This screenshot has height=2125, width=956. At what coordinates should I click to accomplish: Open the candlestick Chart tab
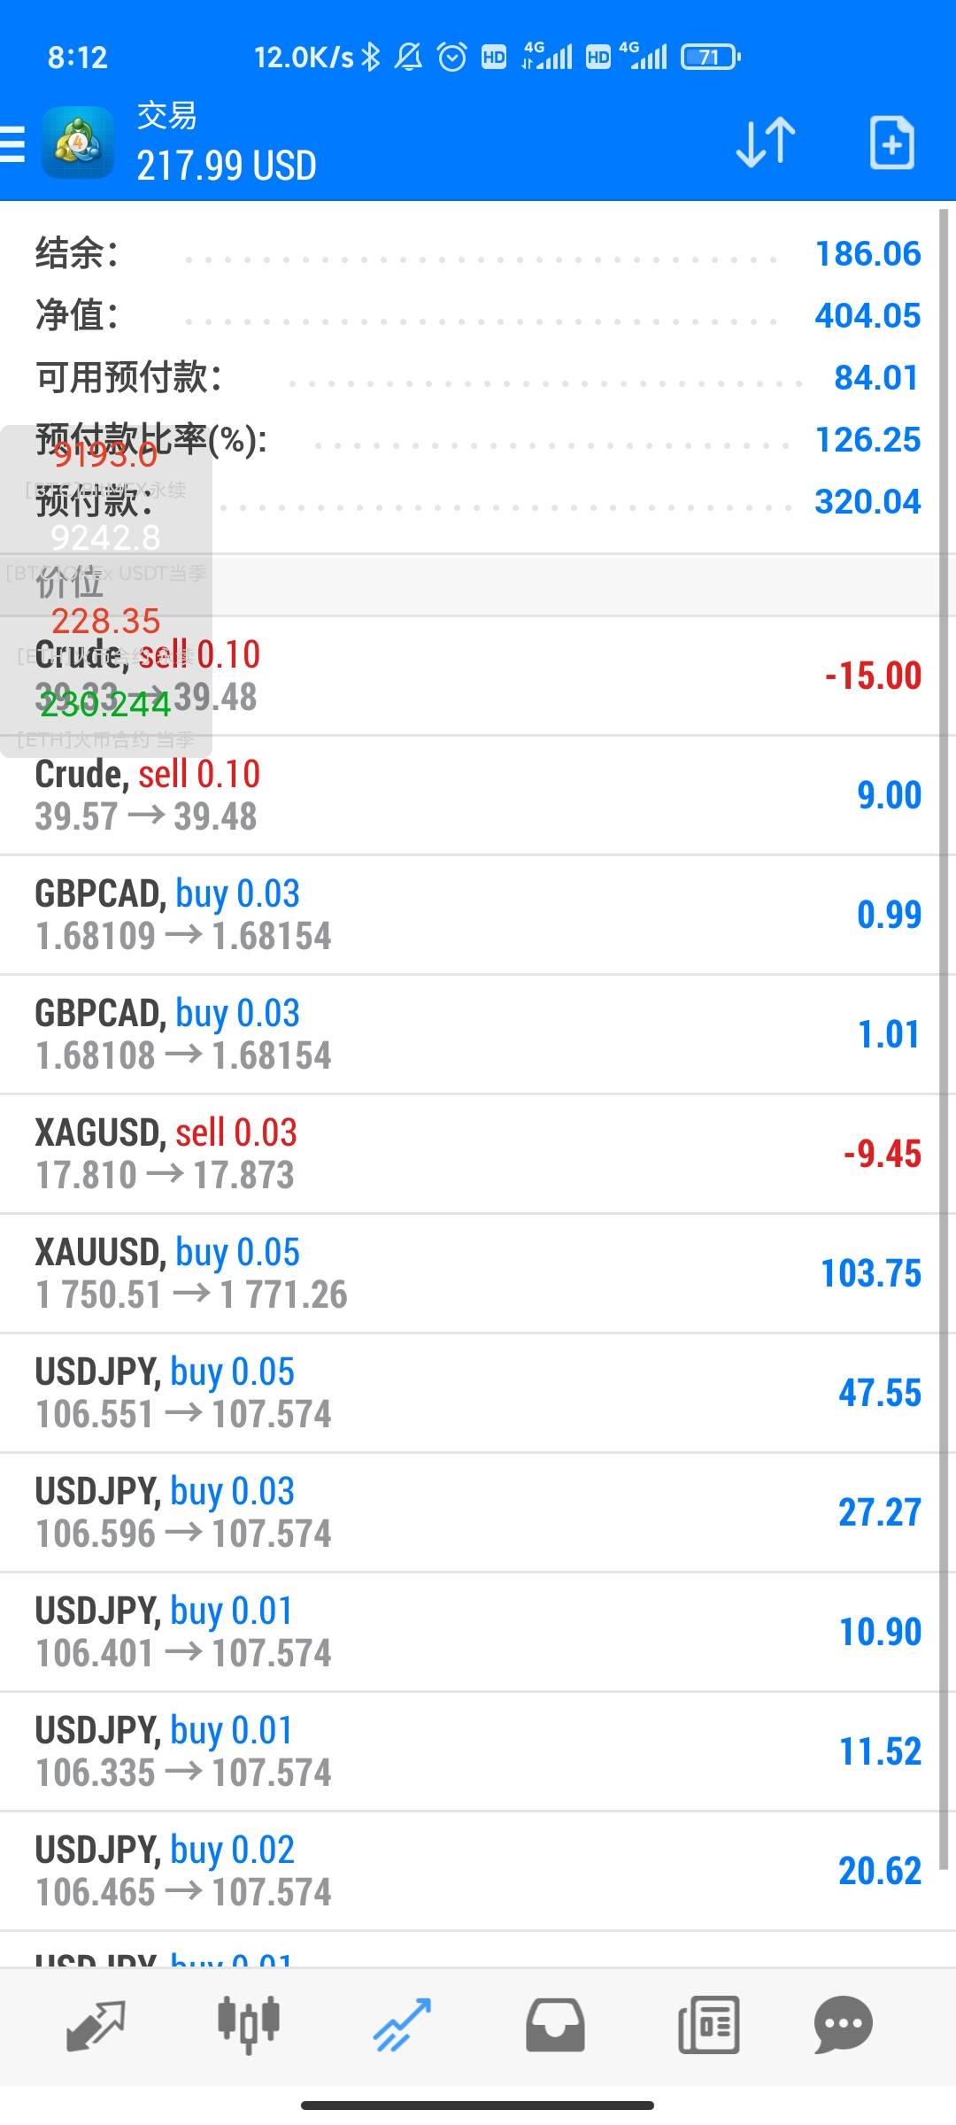tap(249, 2025)
